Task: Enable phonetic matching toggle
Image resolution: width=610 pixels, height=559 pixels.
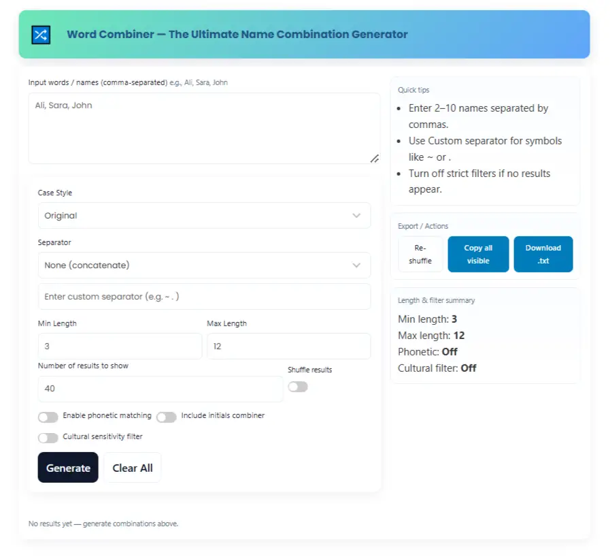Action: click(x=48, y=417)
